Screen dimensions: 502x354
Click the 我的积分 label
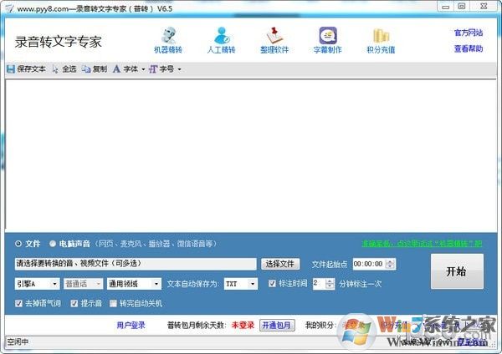(320, 326)
